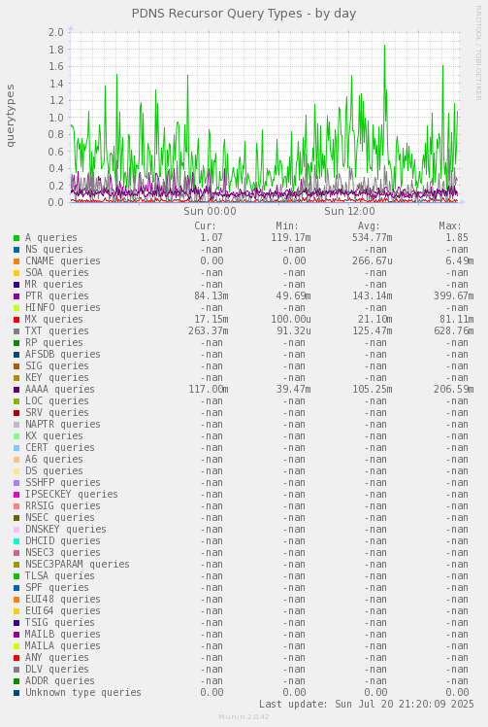Click the green swatch beside A queries
This screenshot has height=727, width=488.
(x=16, y=238)
